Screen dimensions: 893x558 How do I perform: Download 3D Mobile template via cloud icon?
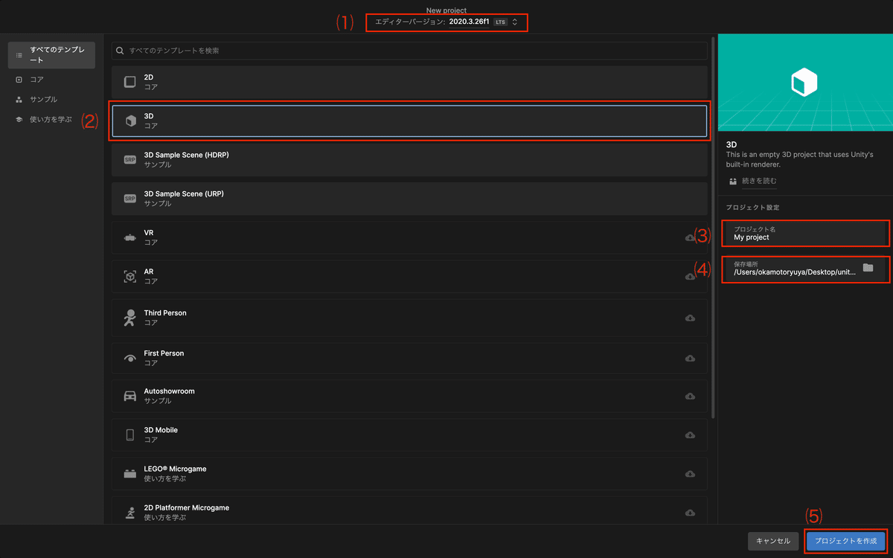click(690, 435)
